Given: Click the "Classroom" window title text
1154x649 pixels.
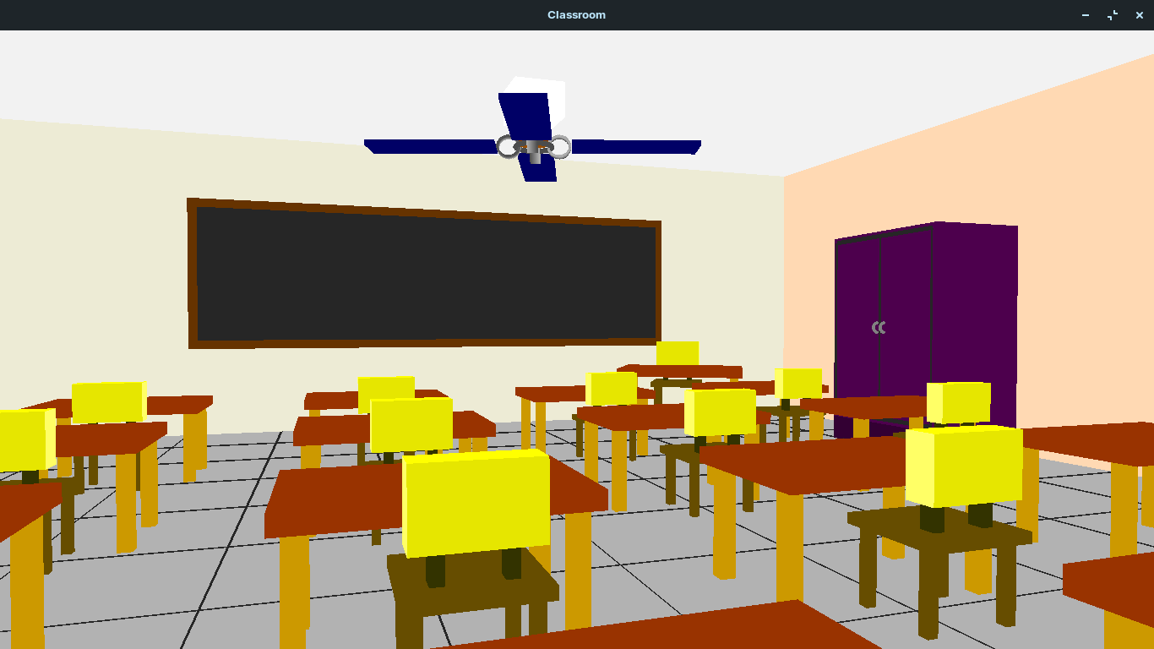Looking at the screenshot, I should coord(576,15).
